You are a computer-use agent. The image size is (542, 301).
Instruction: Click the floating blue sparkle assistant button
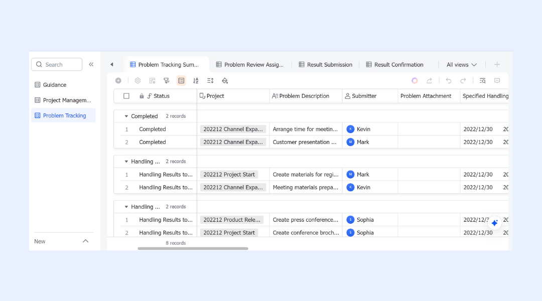(495, 223)
